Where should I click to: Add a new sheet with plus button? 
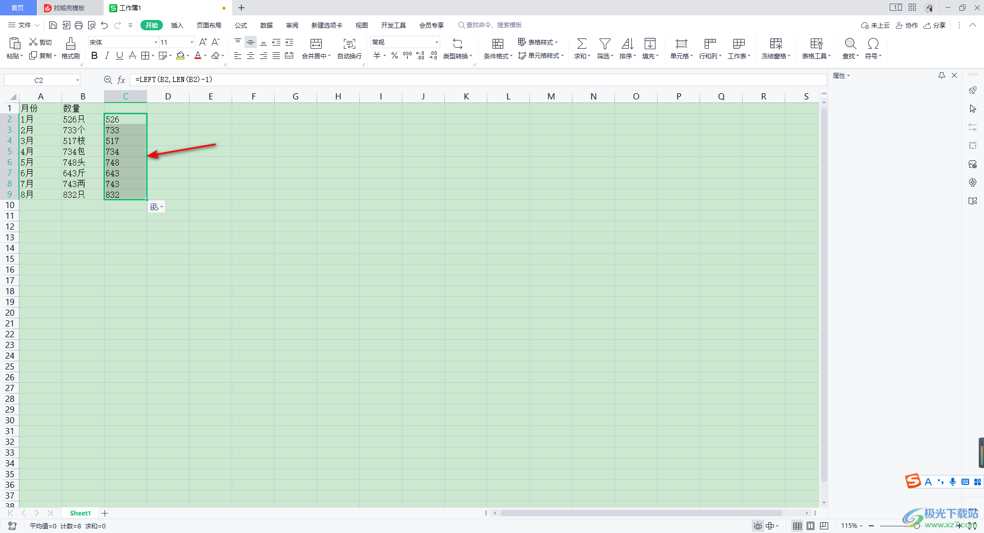pyautogui.click(x=105, y=513)
